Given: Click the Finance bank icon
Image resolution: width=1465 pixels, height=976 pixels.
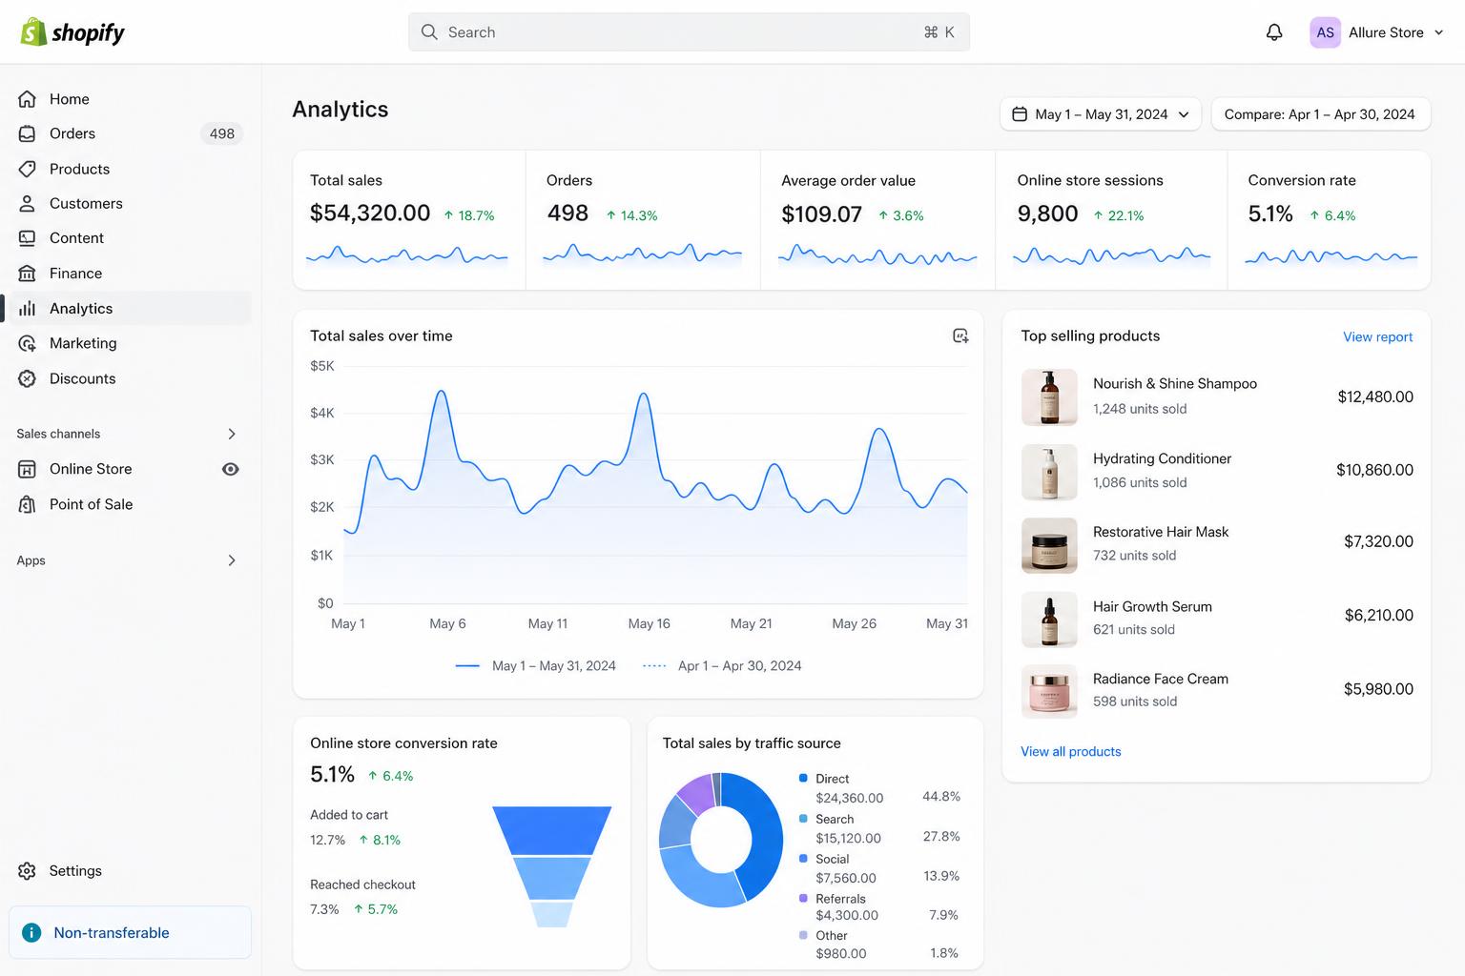Looking at the screenshot, I should (x=28, y=274).
